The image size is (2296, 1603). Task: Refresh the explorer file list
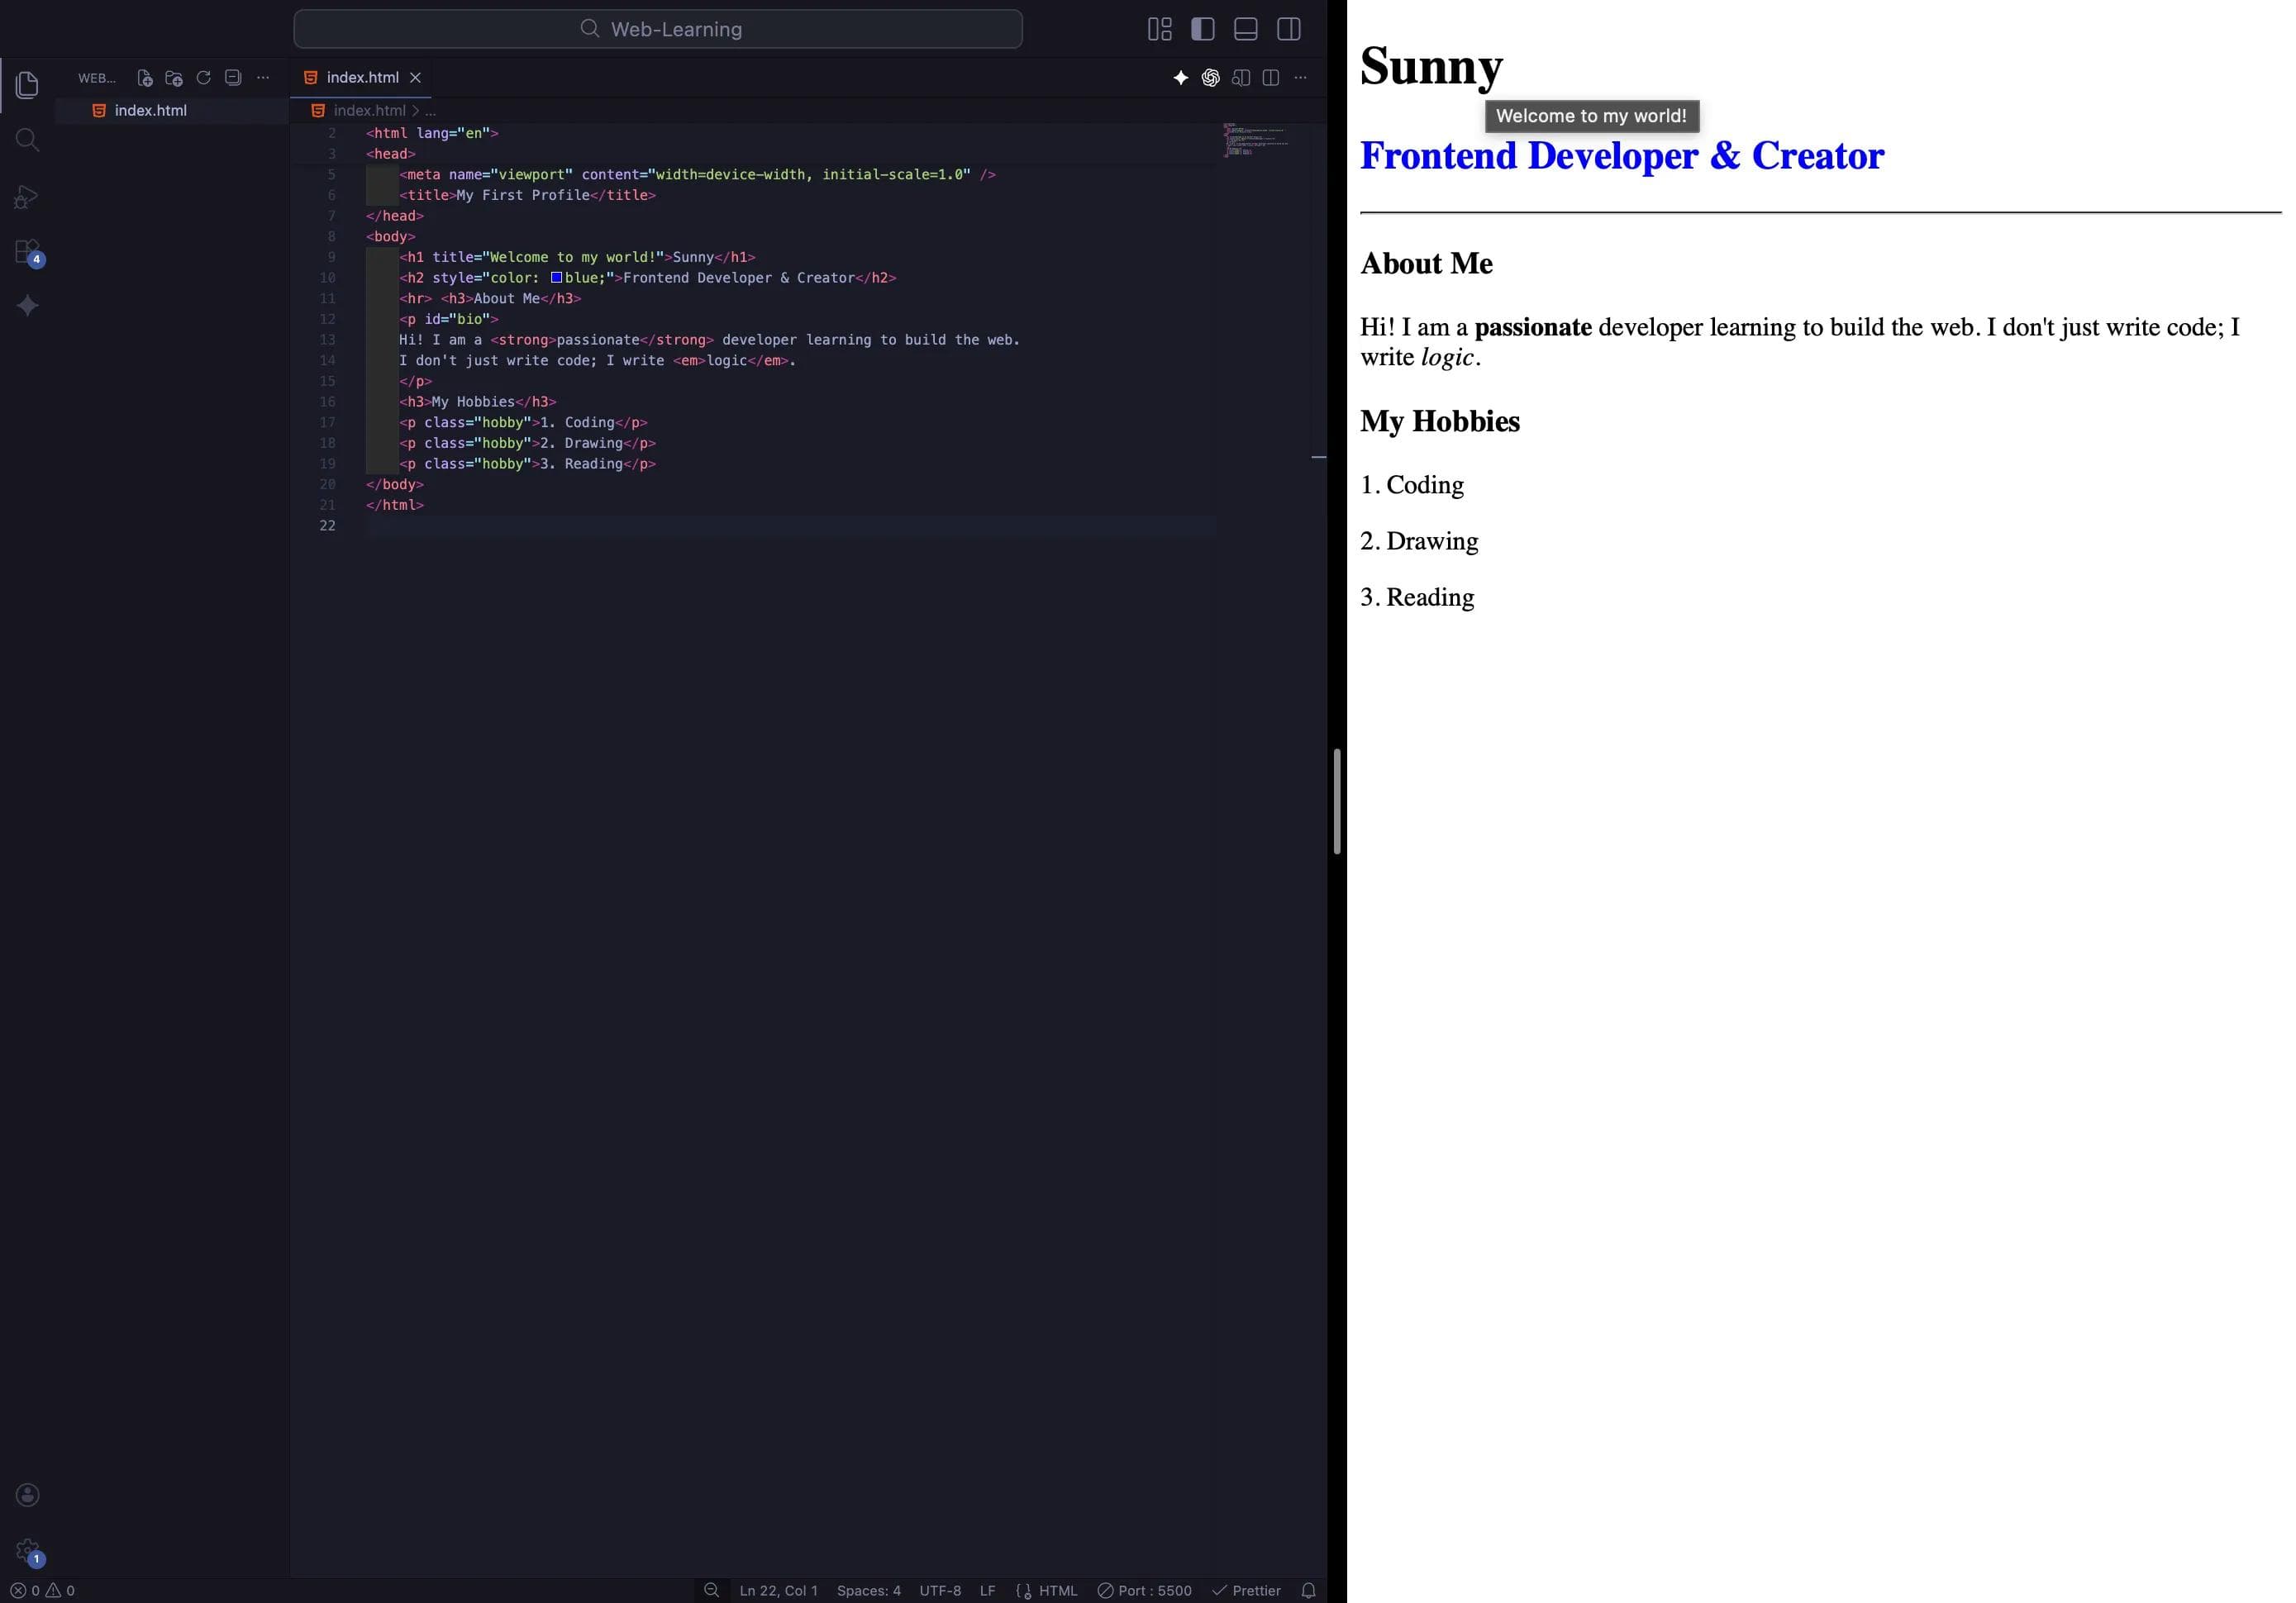point(203,78)
